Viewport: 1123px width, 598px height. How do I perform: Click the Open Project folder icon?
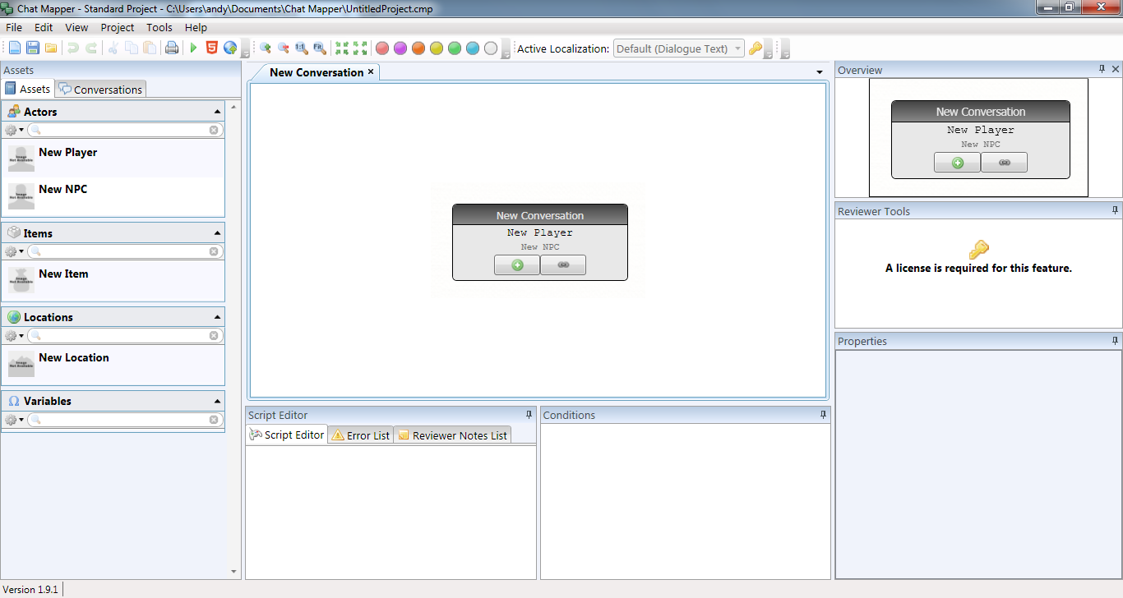(51, 48)
